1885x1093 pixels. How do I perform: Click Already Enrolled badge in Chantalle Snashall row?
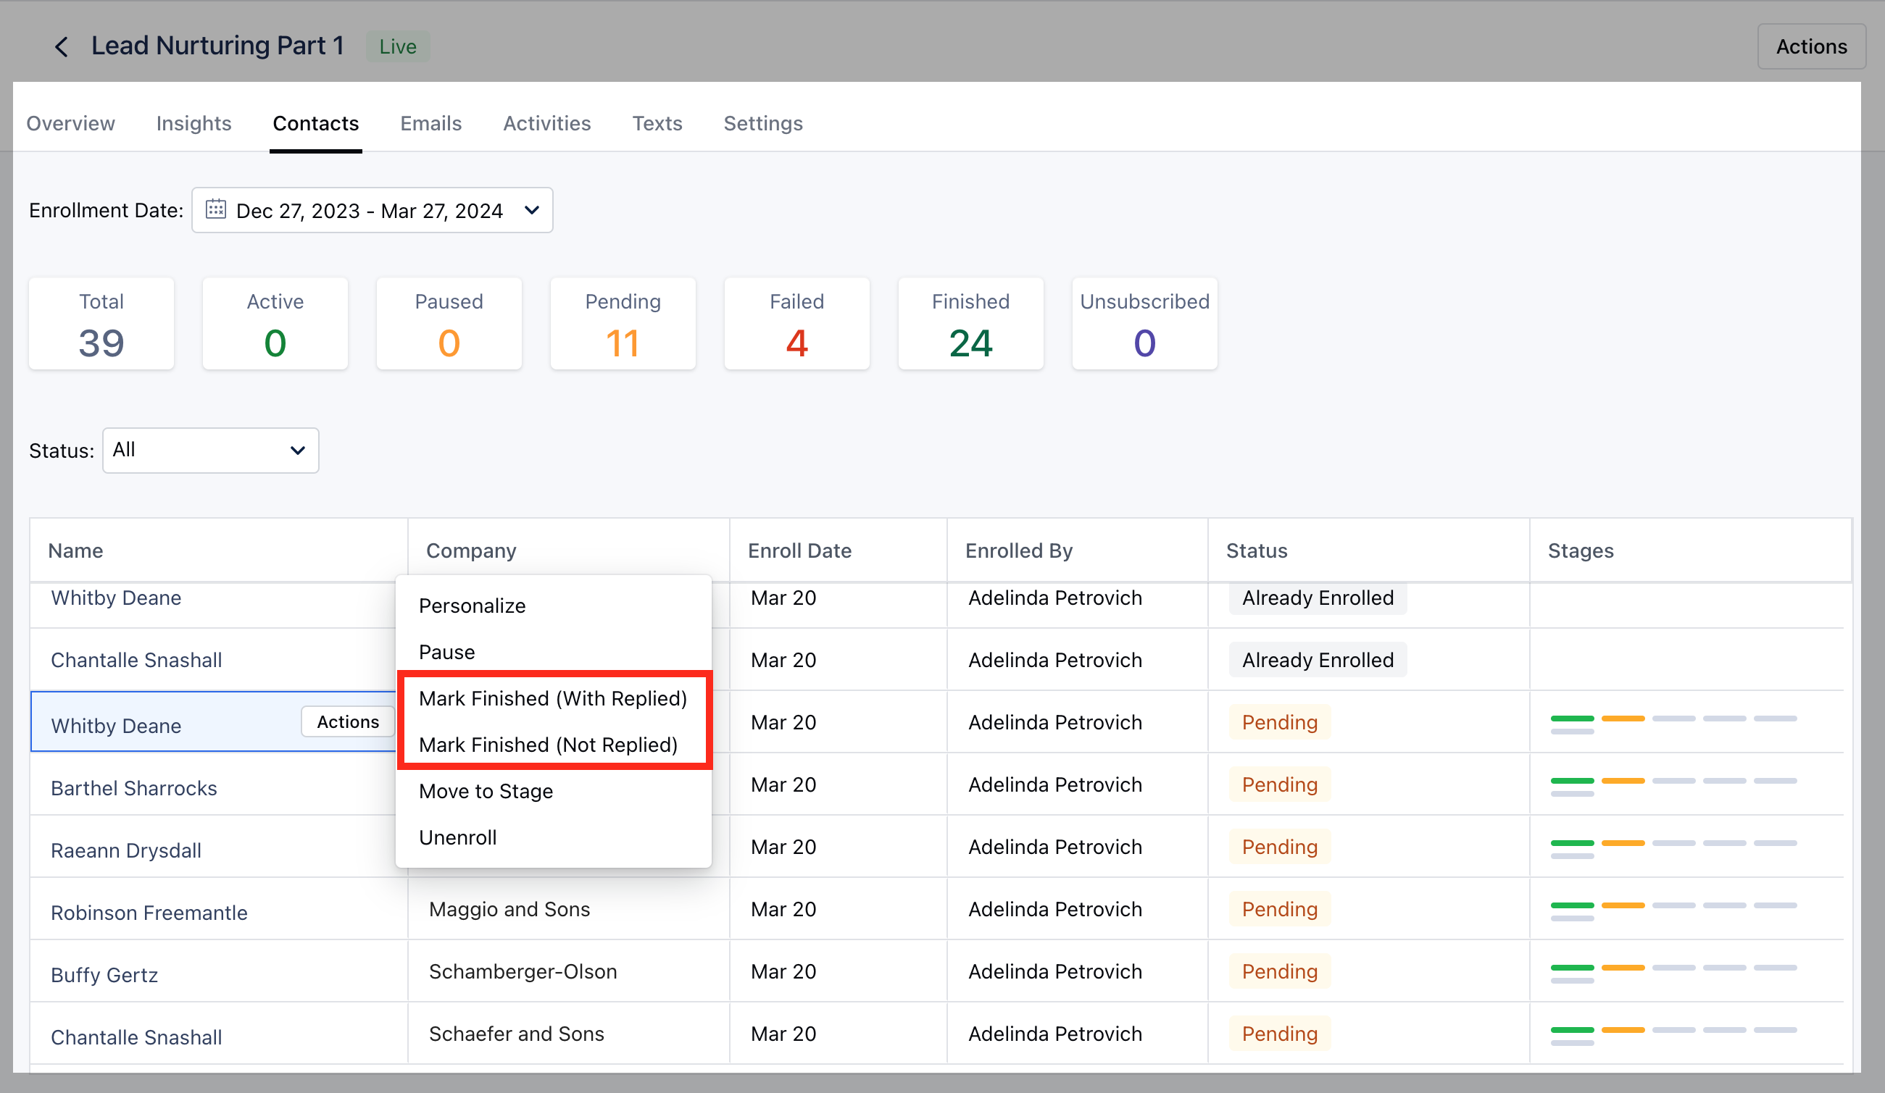click(x=1318, y=660)
